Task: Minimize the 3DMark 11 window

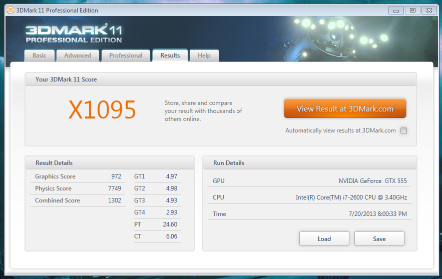Action: pyautogui.click(x=396, y=10)
